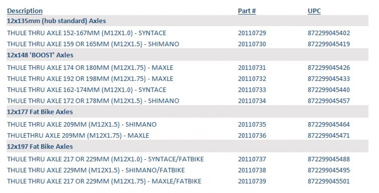Select the 12x197 Fat Bike Axles heading
The image size is (379, 193).
pyautogui.click(x=40, y=147)
